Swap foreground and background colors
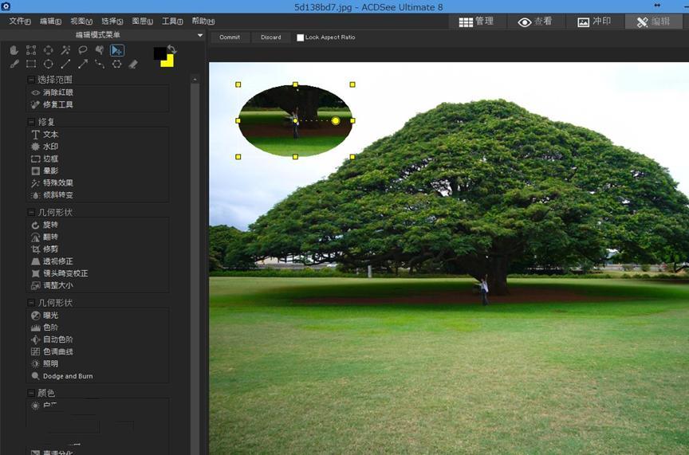This screenshot has height=455, width=689. [171, 49]
